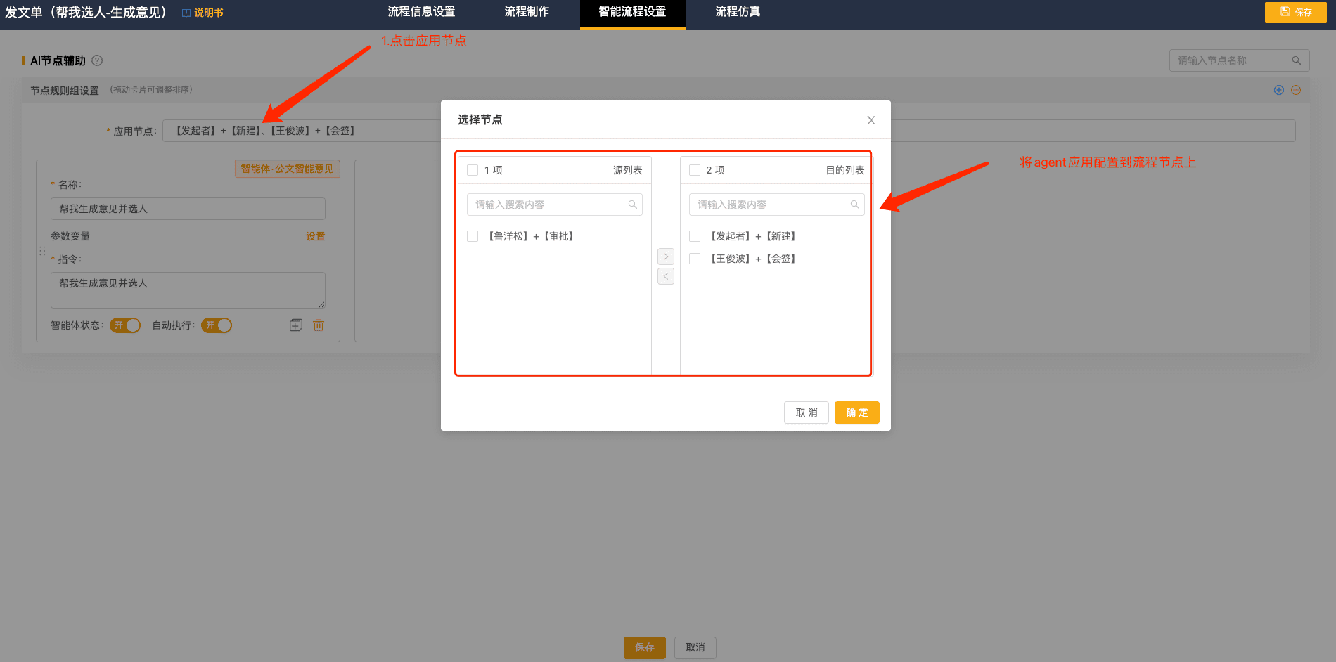Toggle the 智能体状态 switch
The height and width of the screenshot is (662, 1336).
coord(125,325)
